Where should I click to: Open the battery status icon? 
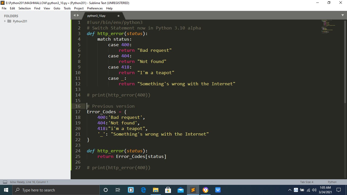click(302, 190)
